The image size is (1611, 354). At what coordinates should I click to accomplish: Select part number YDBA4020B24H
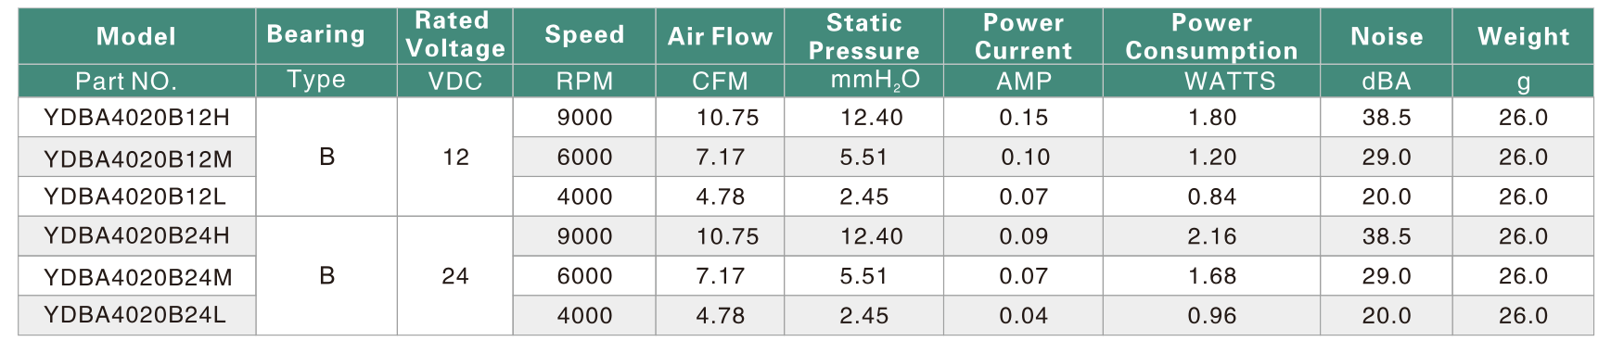137,235
